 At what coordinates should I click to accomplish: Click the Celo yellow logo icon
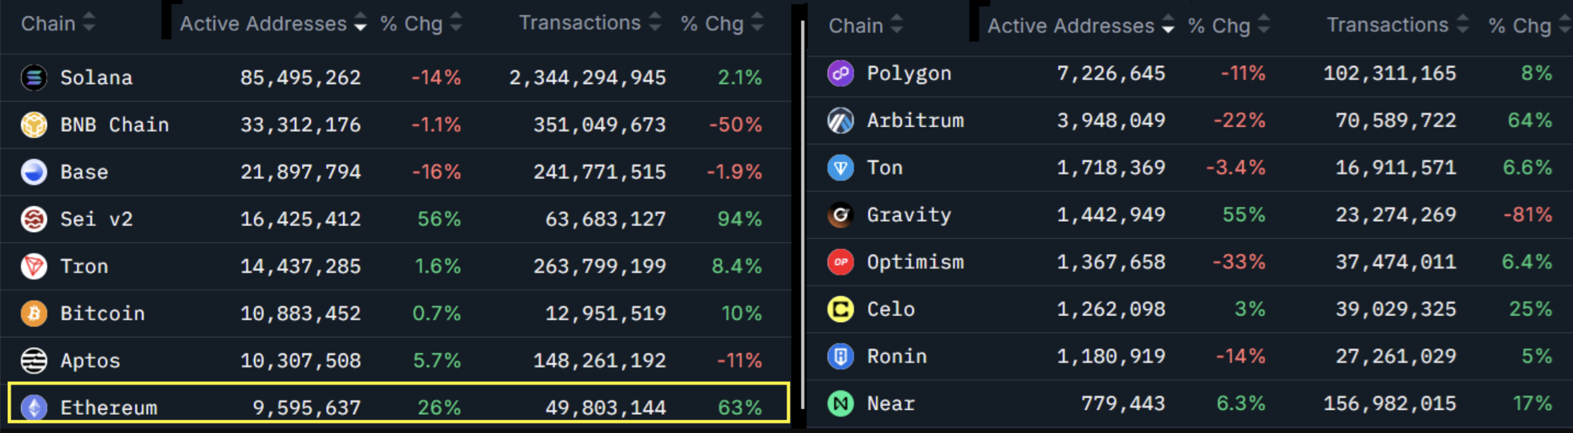pos(840,309)
